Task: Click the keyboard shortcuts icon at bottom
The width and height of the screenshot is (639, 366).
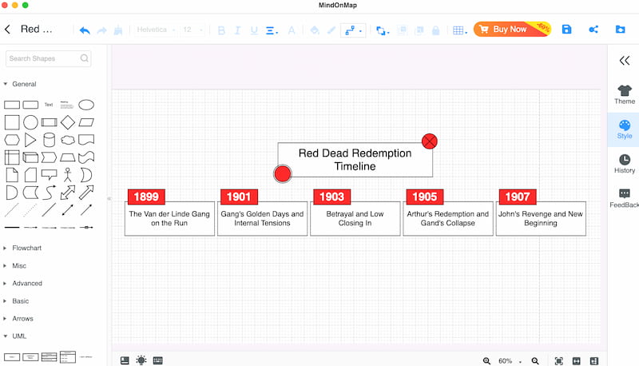Action: point(157,360)
